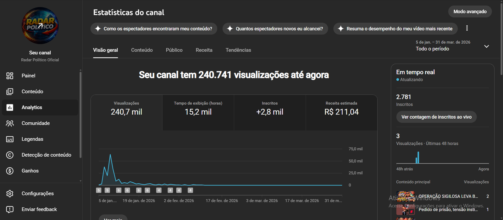503x220 pixels.
Task: Click the 2.781 realtime subscriber count
Action: click(x=404, y=97)
